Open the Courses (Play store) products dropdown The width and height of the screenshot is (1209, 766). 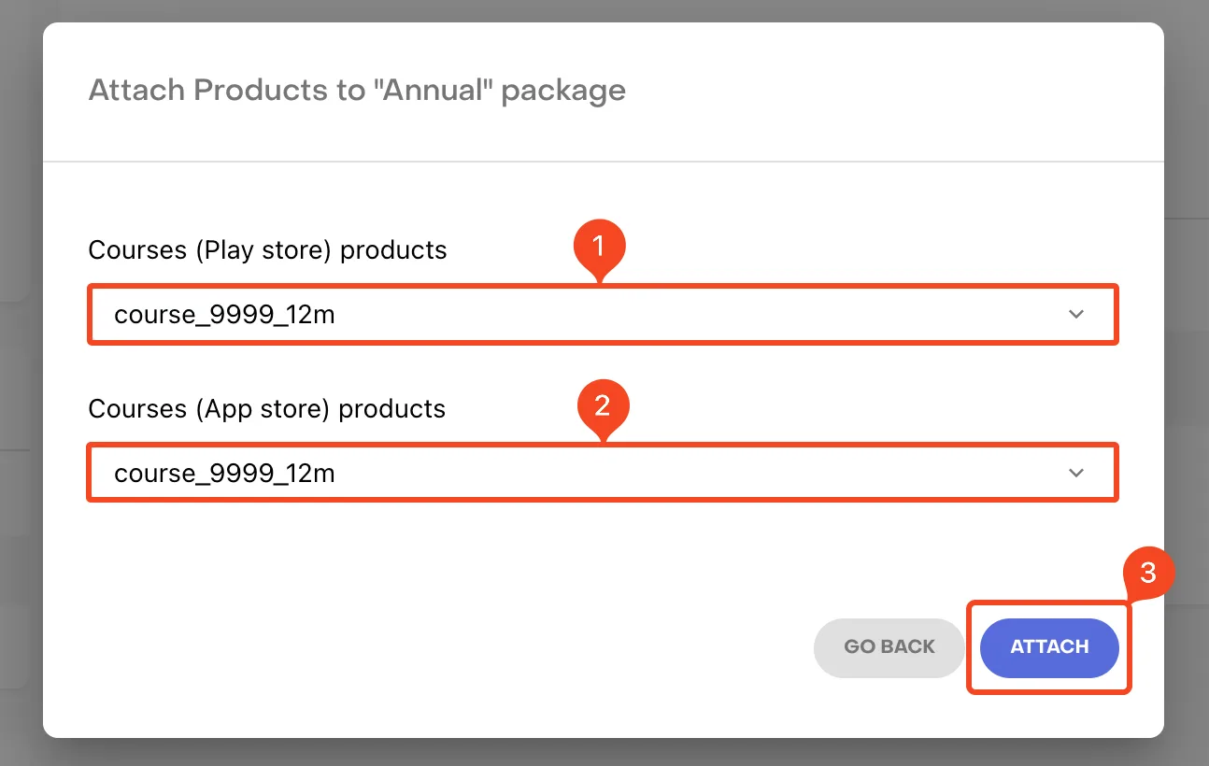tap(603, 315)
